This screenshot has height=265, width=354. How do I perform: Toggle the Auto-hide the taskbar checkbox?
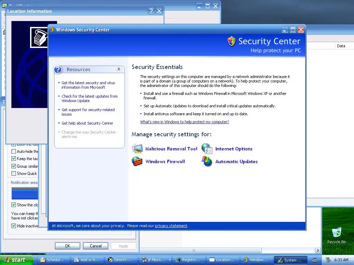pos(13,151)
